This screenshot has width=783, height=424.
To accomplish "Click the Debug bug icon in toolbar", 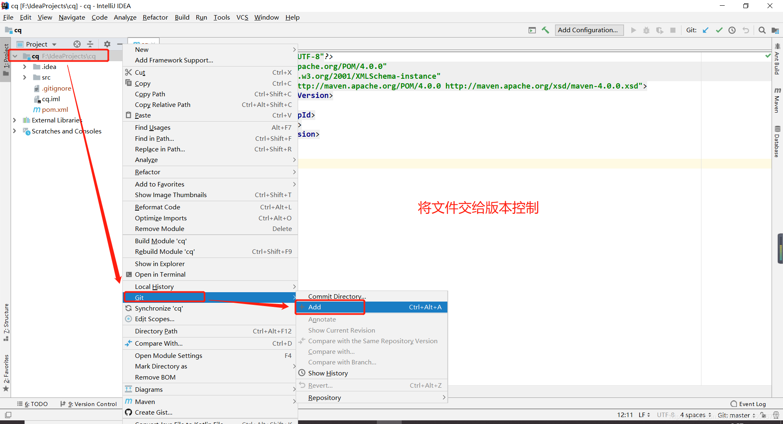I will (646, 30).
